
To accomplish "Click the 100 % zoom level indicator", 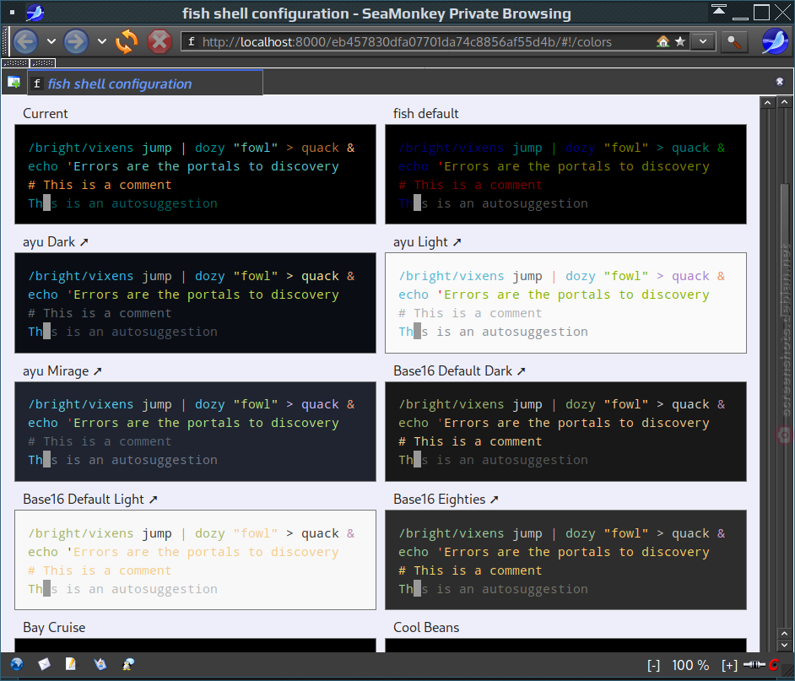I will click(690, 665).
